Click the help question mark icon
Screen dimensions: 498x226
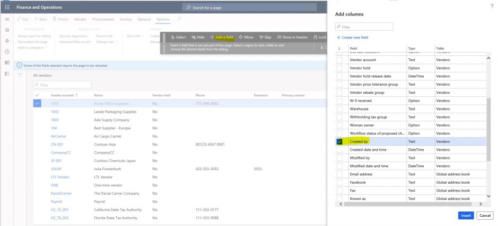coord(491,5)
